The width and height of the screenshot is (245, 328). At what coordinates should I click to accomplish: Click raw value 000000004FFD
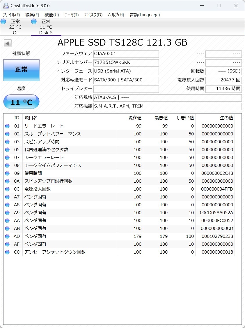pyautogui.click(x=217, y=189)
